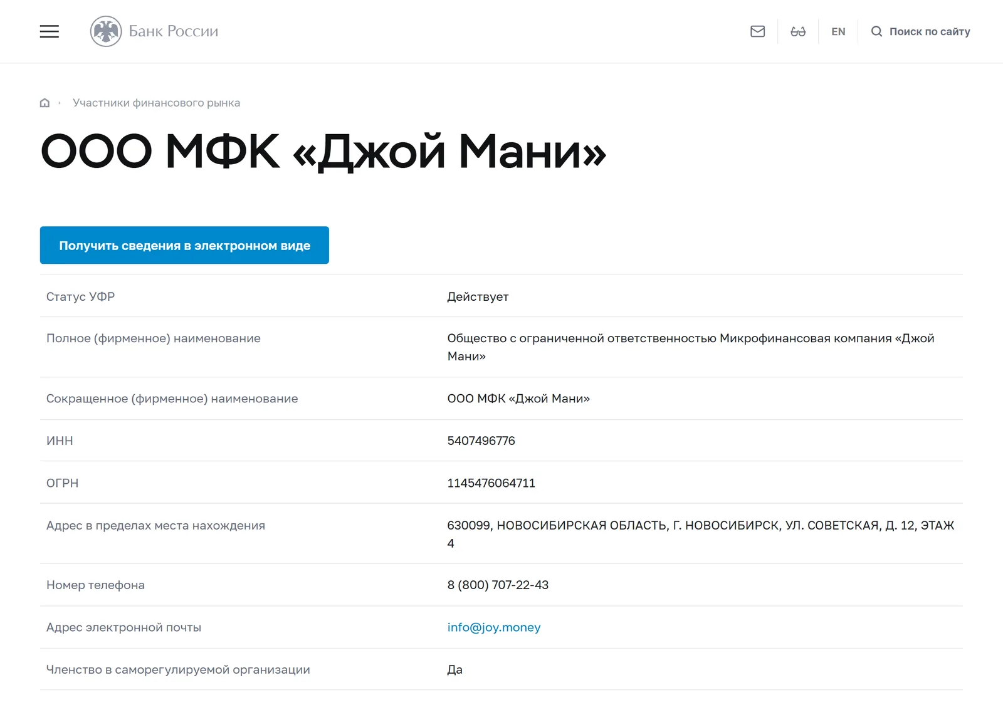
Task: Select full name "Общество с ограниченной ответственностью..."
Action: click(690, 347)
